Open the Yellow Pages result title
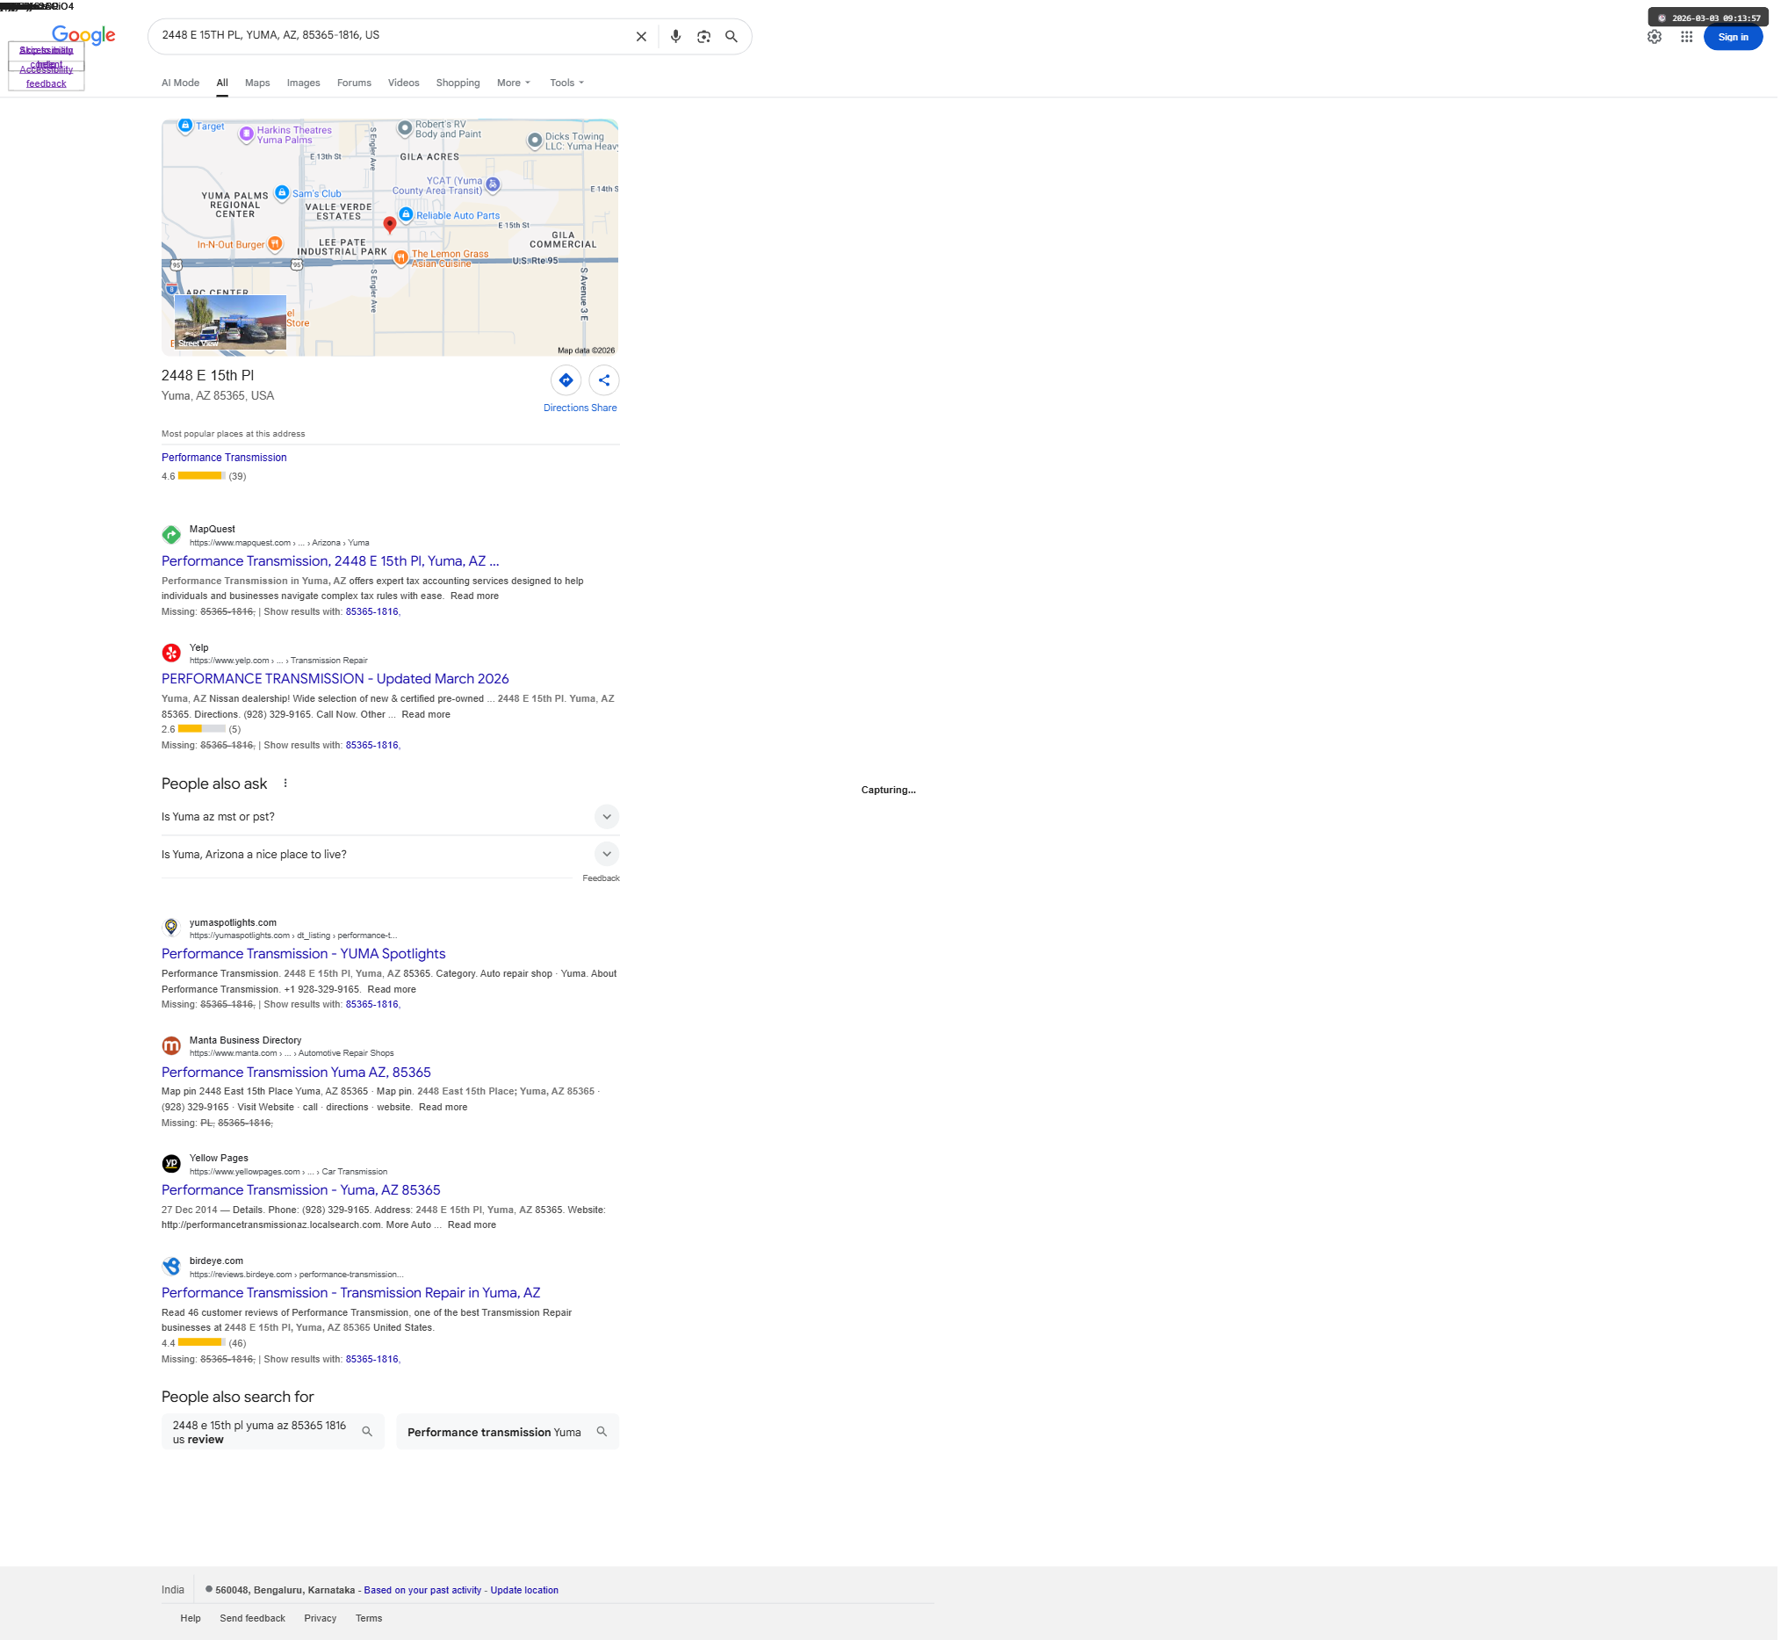This screenshot has height=1640, width=1788. [x=303, y=1196]
